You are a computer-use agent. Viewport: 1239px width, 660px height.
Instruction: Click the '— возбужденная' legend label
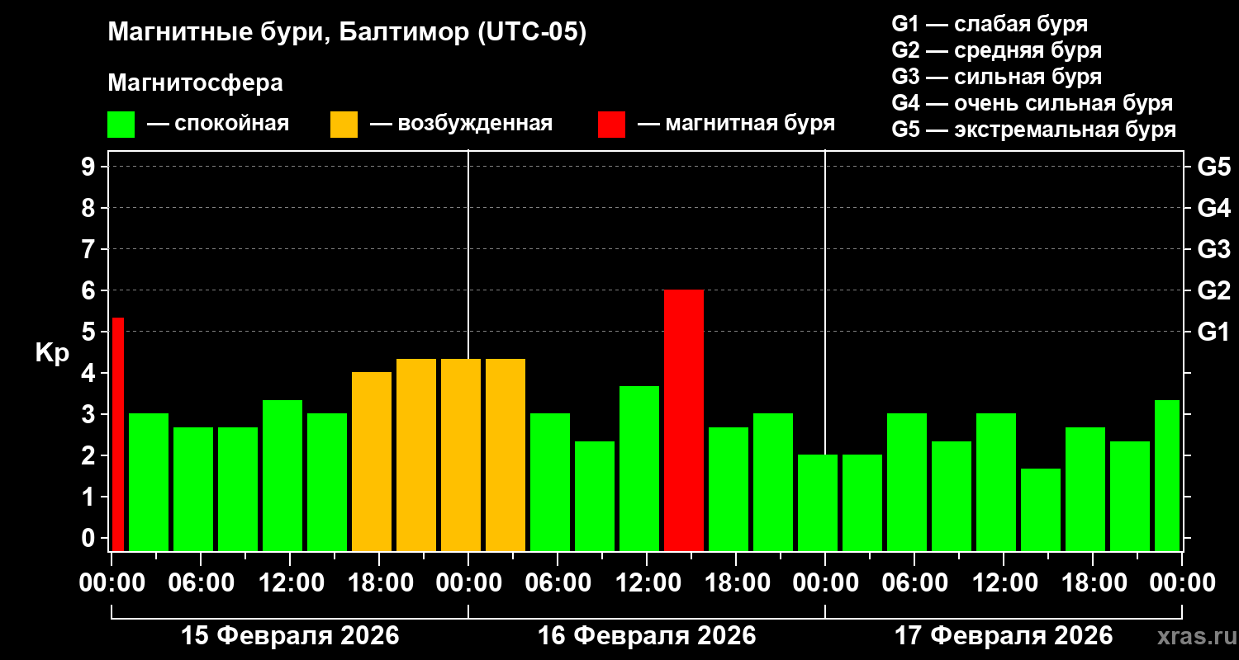point(461,124)
